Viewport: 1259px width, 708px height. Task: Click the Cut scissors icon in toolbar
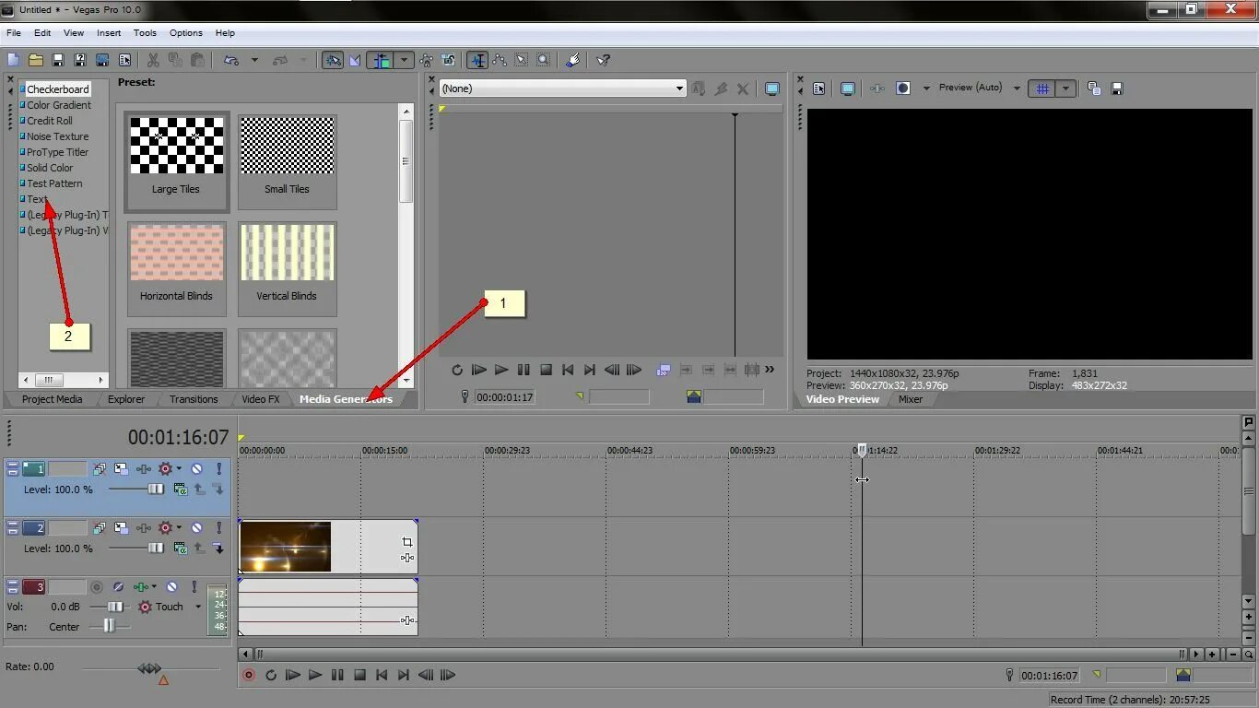[x=153, y=60]
